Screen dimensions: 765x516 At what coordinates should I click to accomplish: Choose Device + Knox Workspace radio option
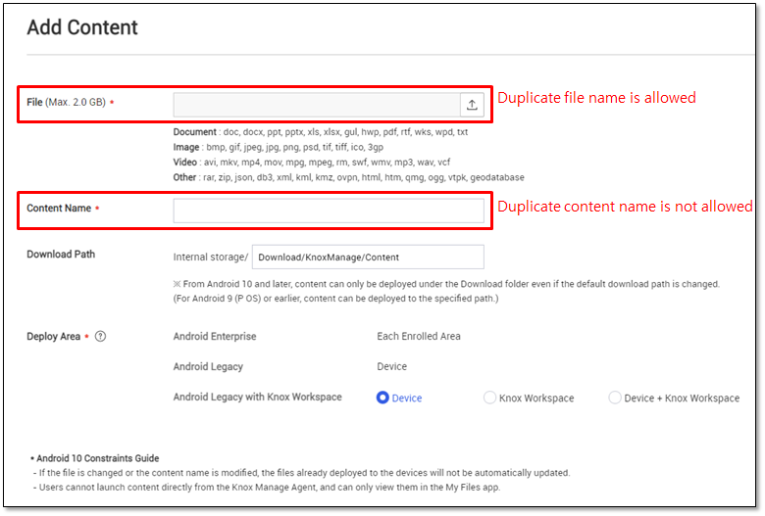click(615, 398)
